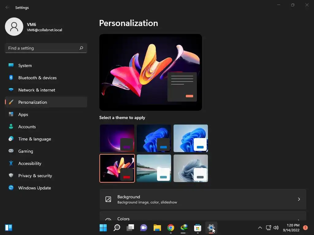This screenshot has height=235, width=314.
Task: Open System settings in sidebar
Action: (46, 65)
